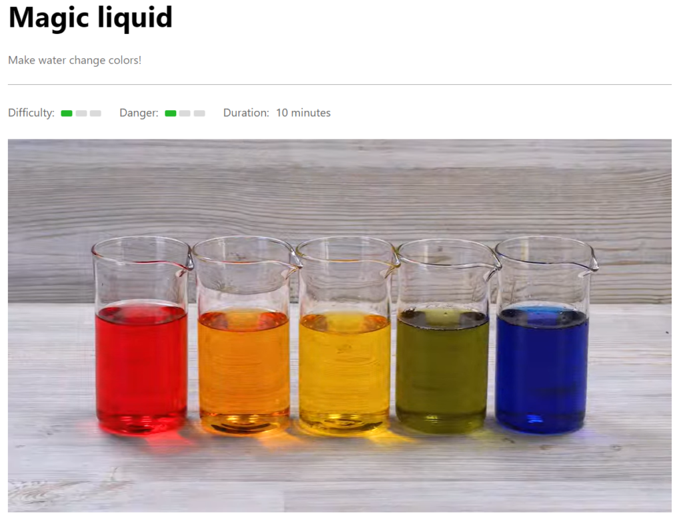Click the second gray Difficulty bar

tap(81, 113)
